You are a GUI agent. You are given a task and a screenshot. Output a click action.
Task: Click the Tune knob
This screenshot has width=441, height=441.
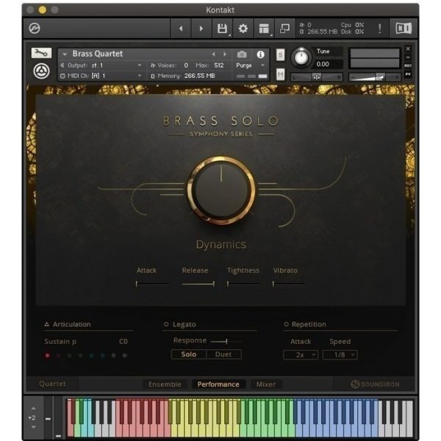[x=301, y=57]
